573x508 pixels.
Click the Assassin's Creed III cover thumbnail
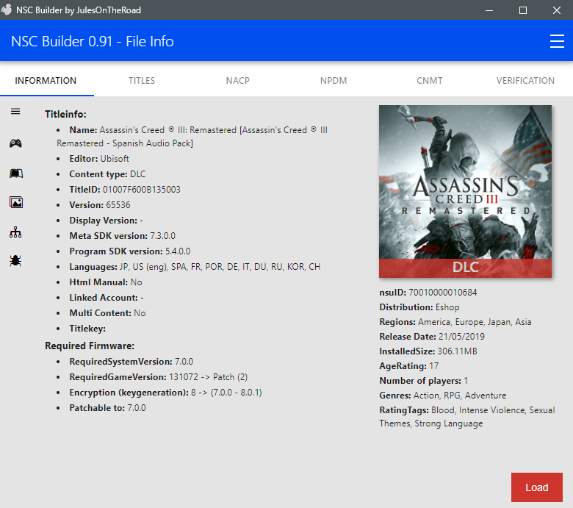(465, 191)
